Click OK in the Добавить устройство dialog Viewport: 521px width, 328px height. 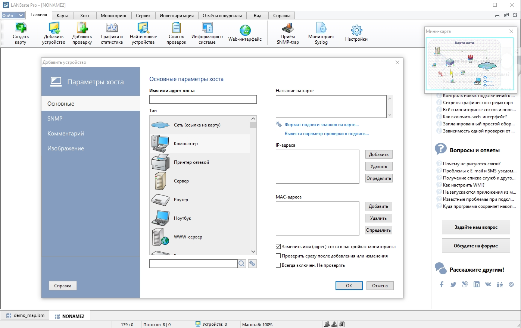click(349, 286)
